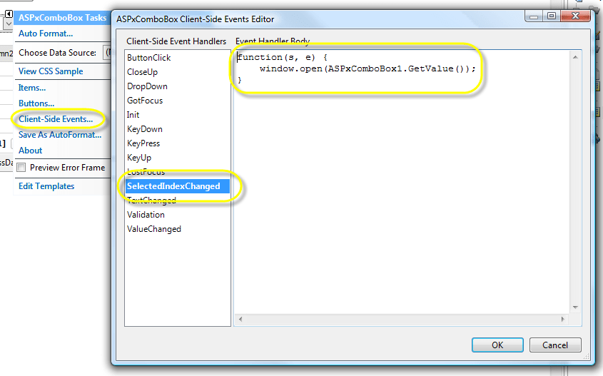The image size is (603, 376).
Task: Select Validation event handler
Action: pos(146,215)
